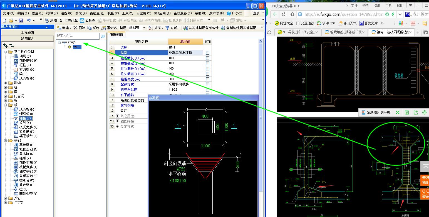Screen dimensions: 429x217
Task: Click the search magnifier icon beside 搜索构件
Action: [103, 36]
